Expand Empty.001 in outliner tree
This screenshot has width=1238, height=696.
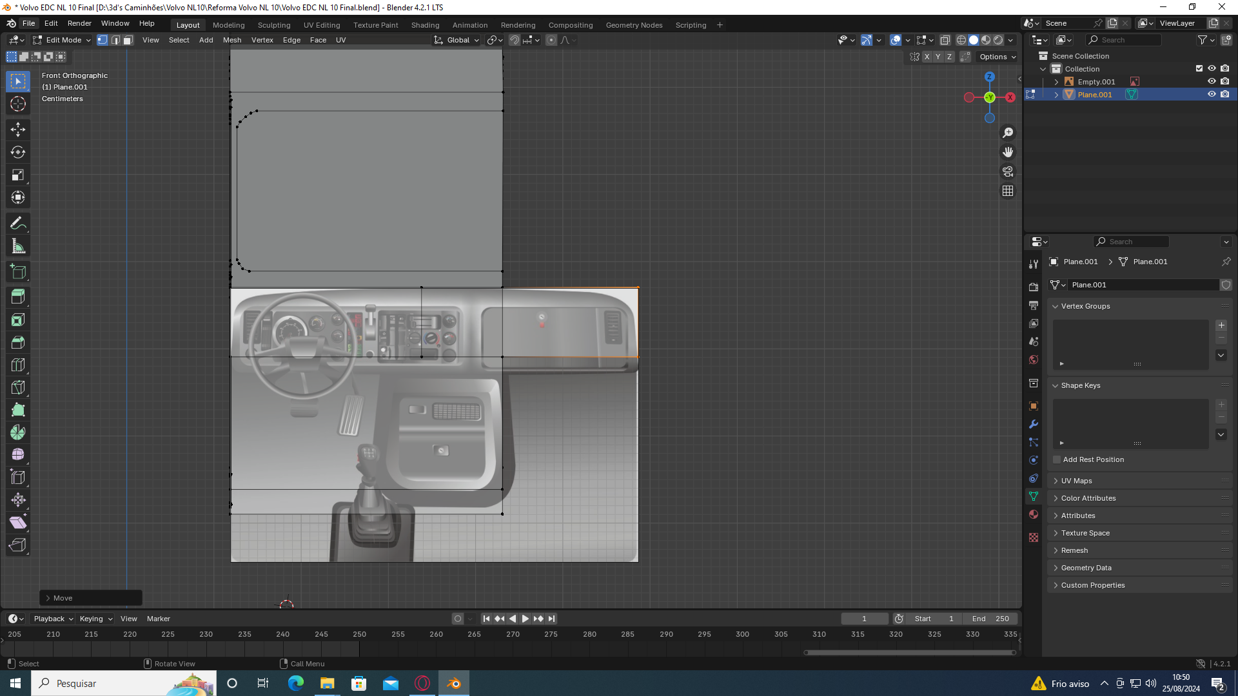coord(1056,82)
